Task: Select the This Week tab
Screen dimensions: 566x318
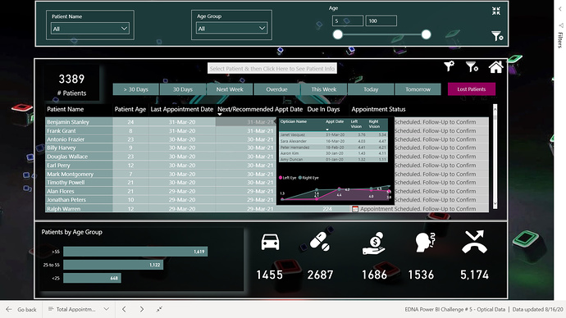Action: click(324, 89)
